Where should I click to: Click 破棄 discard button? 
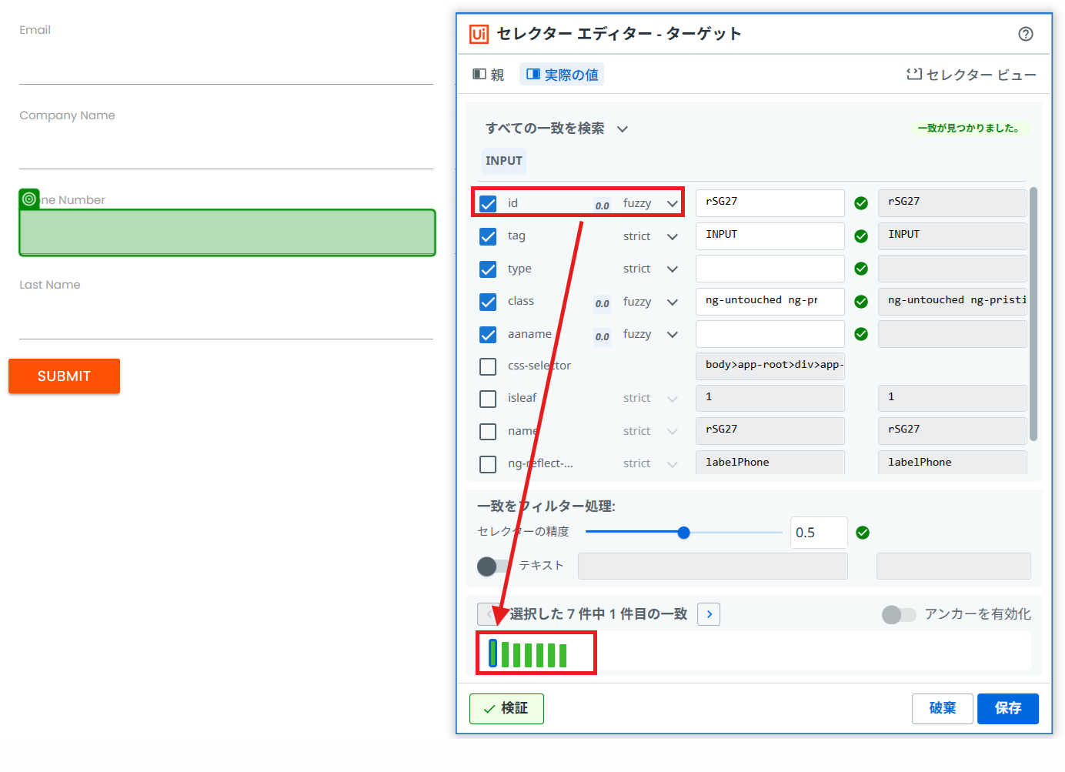click(x=943, y=709)
